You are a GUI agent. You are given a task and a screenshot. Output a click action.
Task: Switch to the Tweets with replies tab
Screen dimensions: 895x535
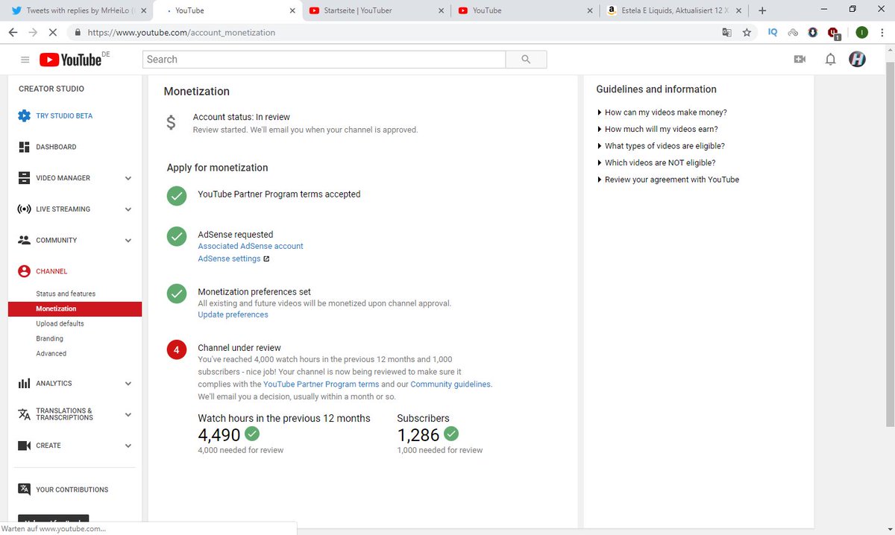point(77,10)
